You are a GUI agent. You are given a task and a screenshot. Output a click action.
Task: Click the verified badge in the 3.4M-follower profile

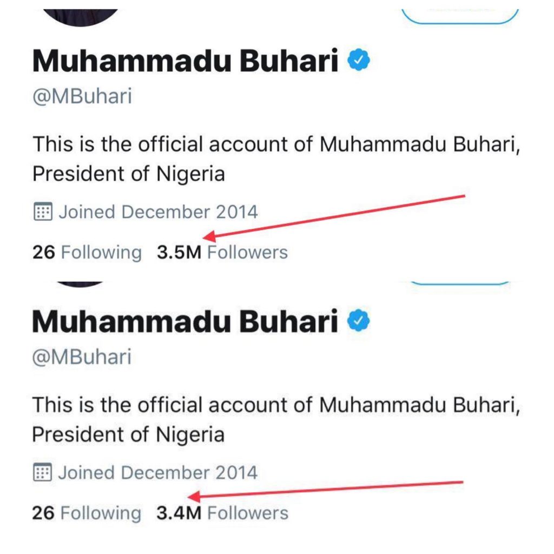[x=359, y=321]
